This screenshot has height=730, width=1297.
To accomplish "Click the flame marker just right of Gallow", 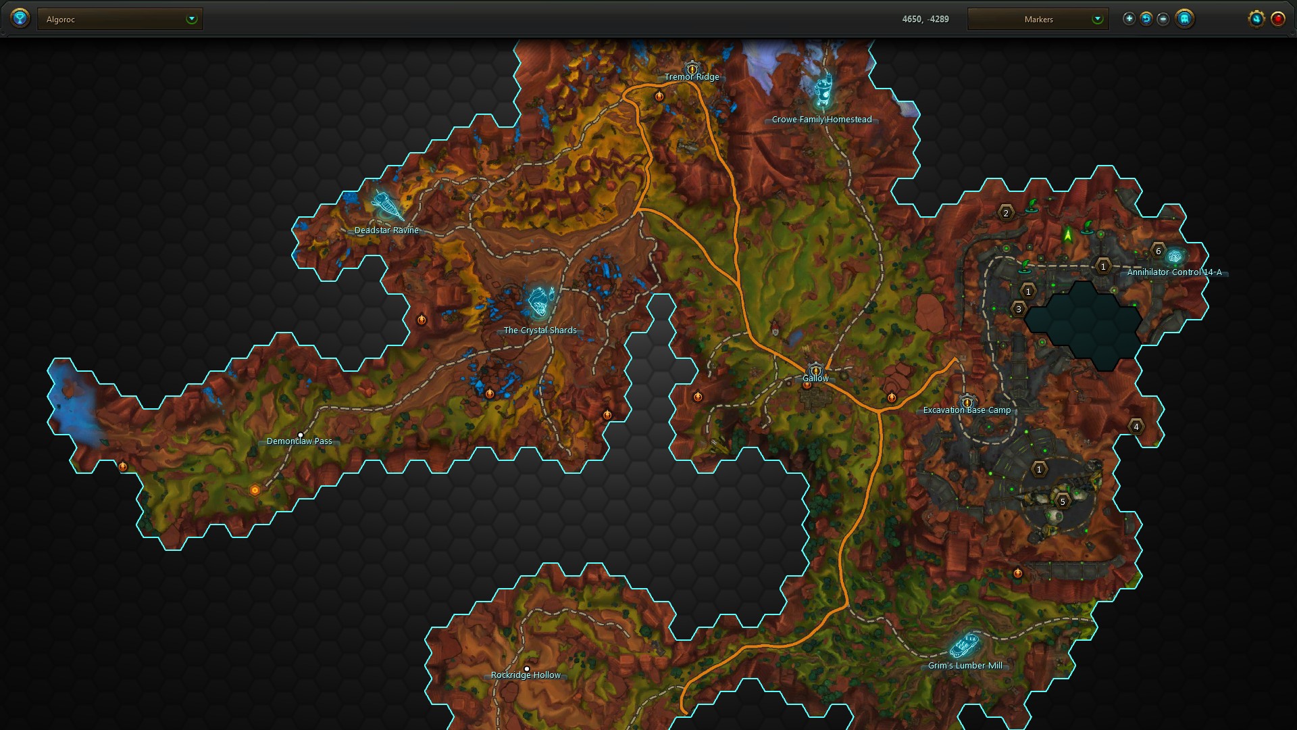I will tap(892, 397).
